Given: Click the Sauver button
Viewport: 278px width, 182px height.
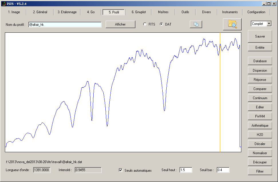Looking at the screenshot, I should (x=260, y=36).
